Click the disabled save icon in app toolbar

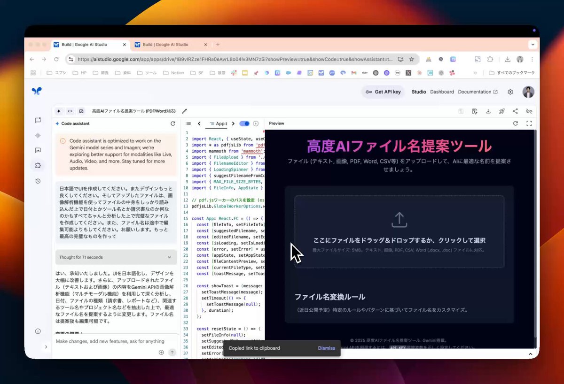coord(461,111)
